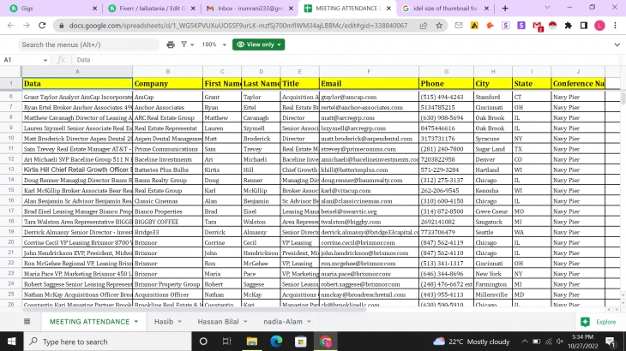This screenshot has width=626, height=351.
Task: Open the mail extension icon
Action: tap(459, 26)
